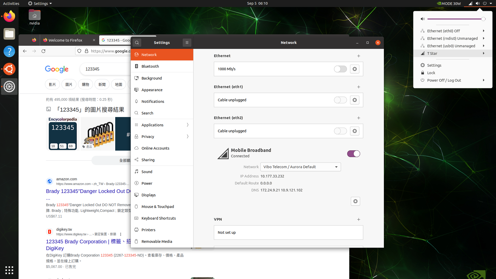Open gear options for 1000 Mb/s Ethernet
This screenshot has height=279, width=496.
(355, 69)
